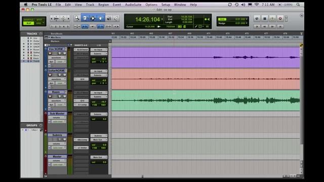Click the Rewind transport button
Viewport: 324px width, 182px height.
265,26
